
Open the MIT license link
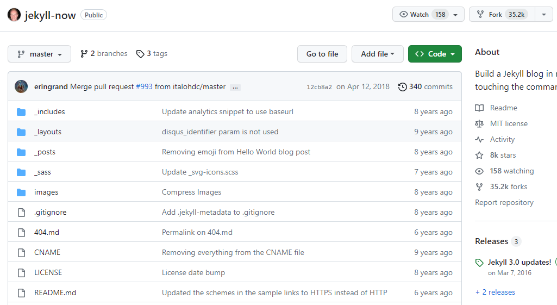502,124
